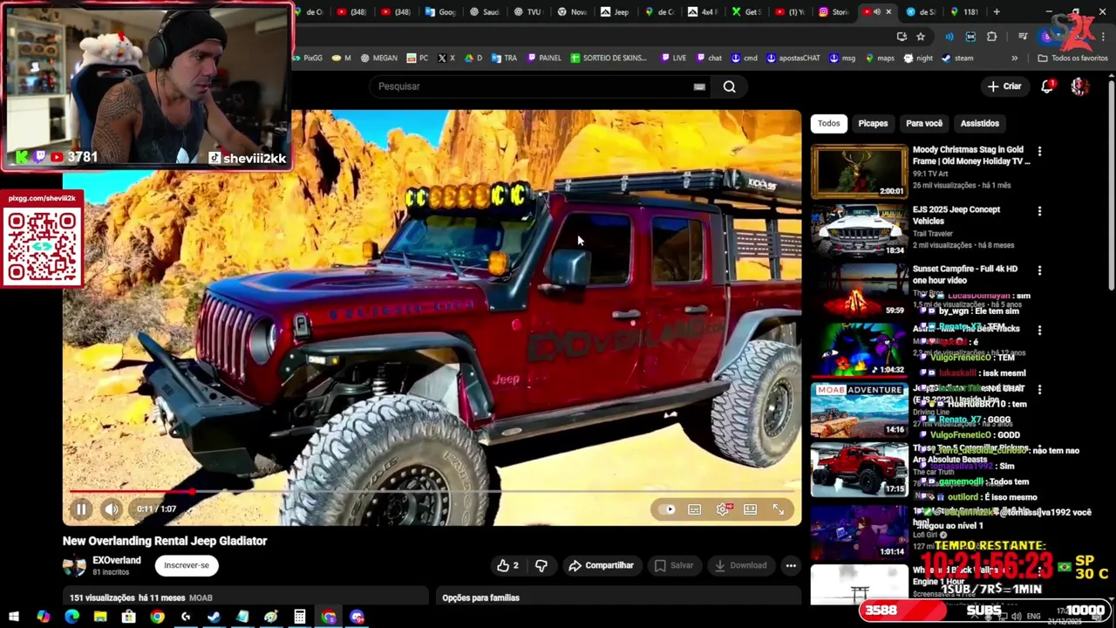Open Moody Christmas Stag video thumbnail
Image resolution: width=1116 pixels, height=628 pixels.
tap(860, 171)
